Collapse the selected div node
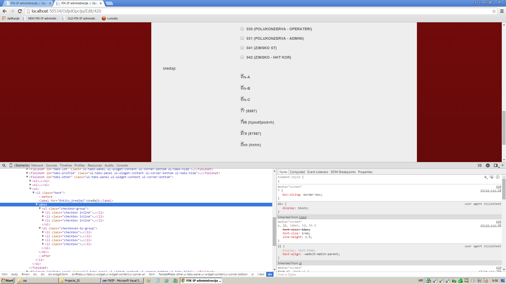This screenshot has width=506, height=284. pos(37,205)
